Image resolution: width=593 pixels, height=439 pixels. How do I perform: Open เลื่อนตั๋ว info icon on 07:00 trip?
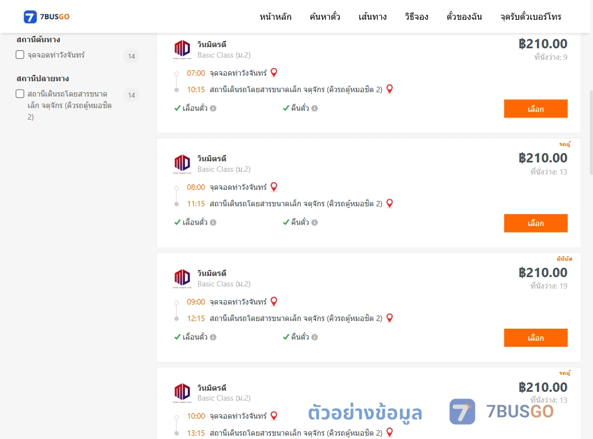click(x=213, y=109)
